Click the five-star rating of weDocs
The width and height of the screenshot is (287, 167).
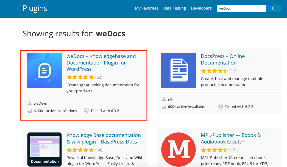point(80,77)
